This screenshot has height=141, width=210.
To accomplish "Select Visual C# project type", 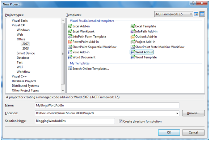I will 18,25.
